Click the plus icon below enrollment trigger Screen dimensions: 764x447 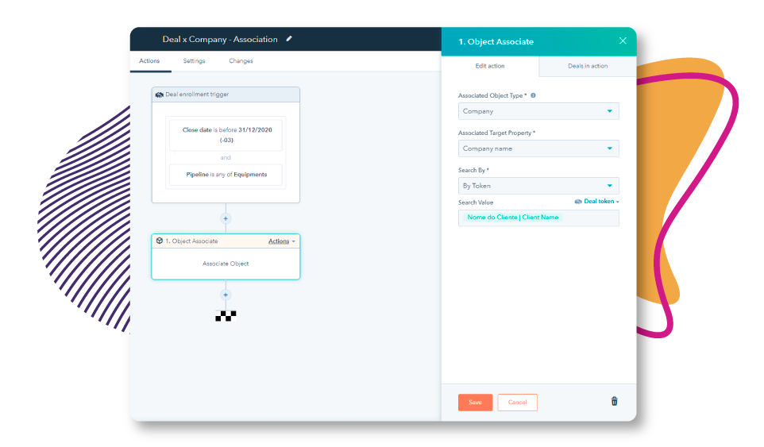pos(226,218)
